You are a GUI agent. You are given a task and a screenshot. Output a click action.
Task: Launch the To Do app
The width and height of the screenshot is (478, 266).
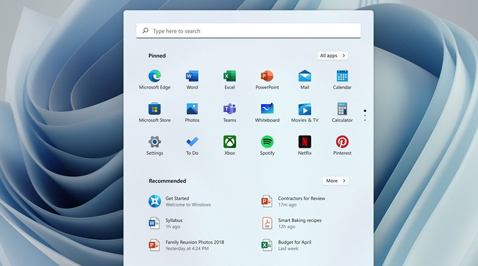[192, 142]
